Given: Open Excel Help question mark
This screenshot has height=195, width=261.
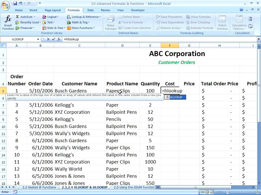Looking at the screenshot, I should [241, 10].
